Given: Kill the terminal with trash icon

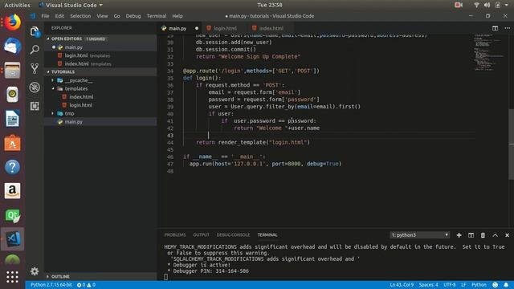Looking at the screenshot, I should (x=483, y=235).
